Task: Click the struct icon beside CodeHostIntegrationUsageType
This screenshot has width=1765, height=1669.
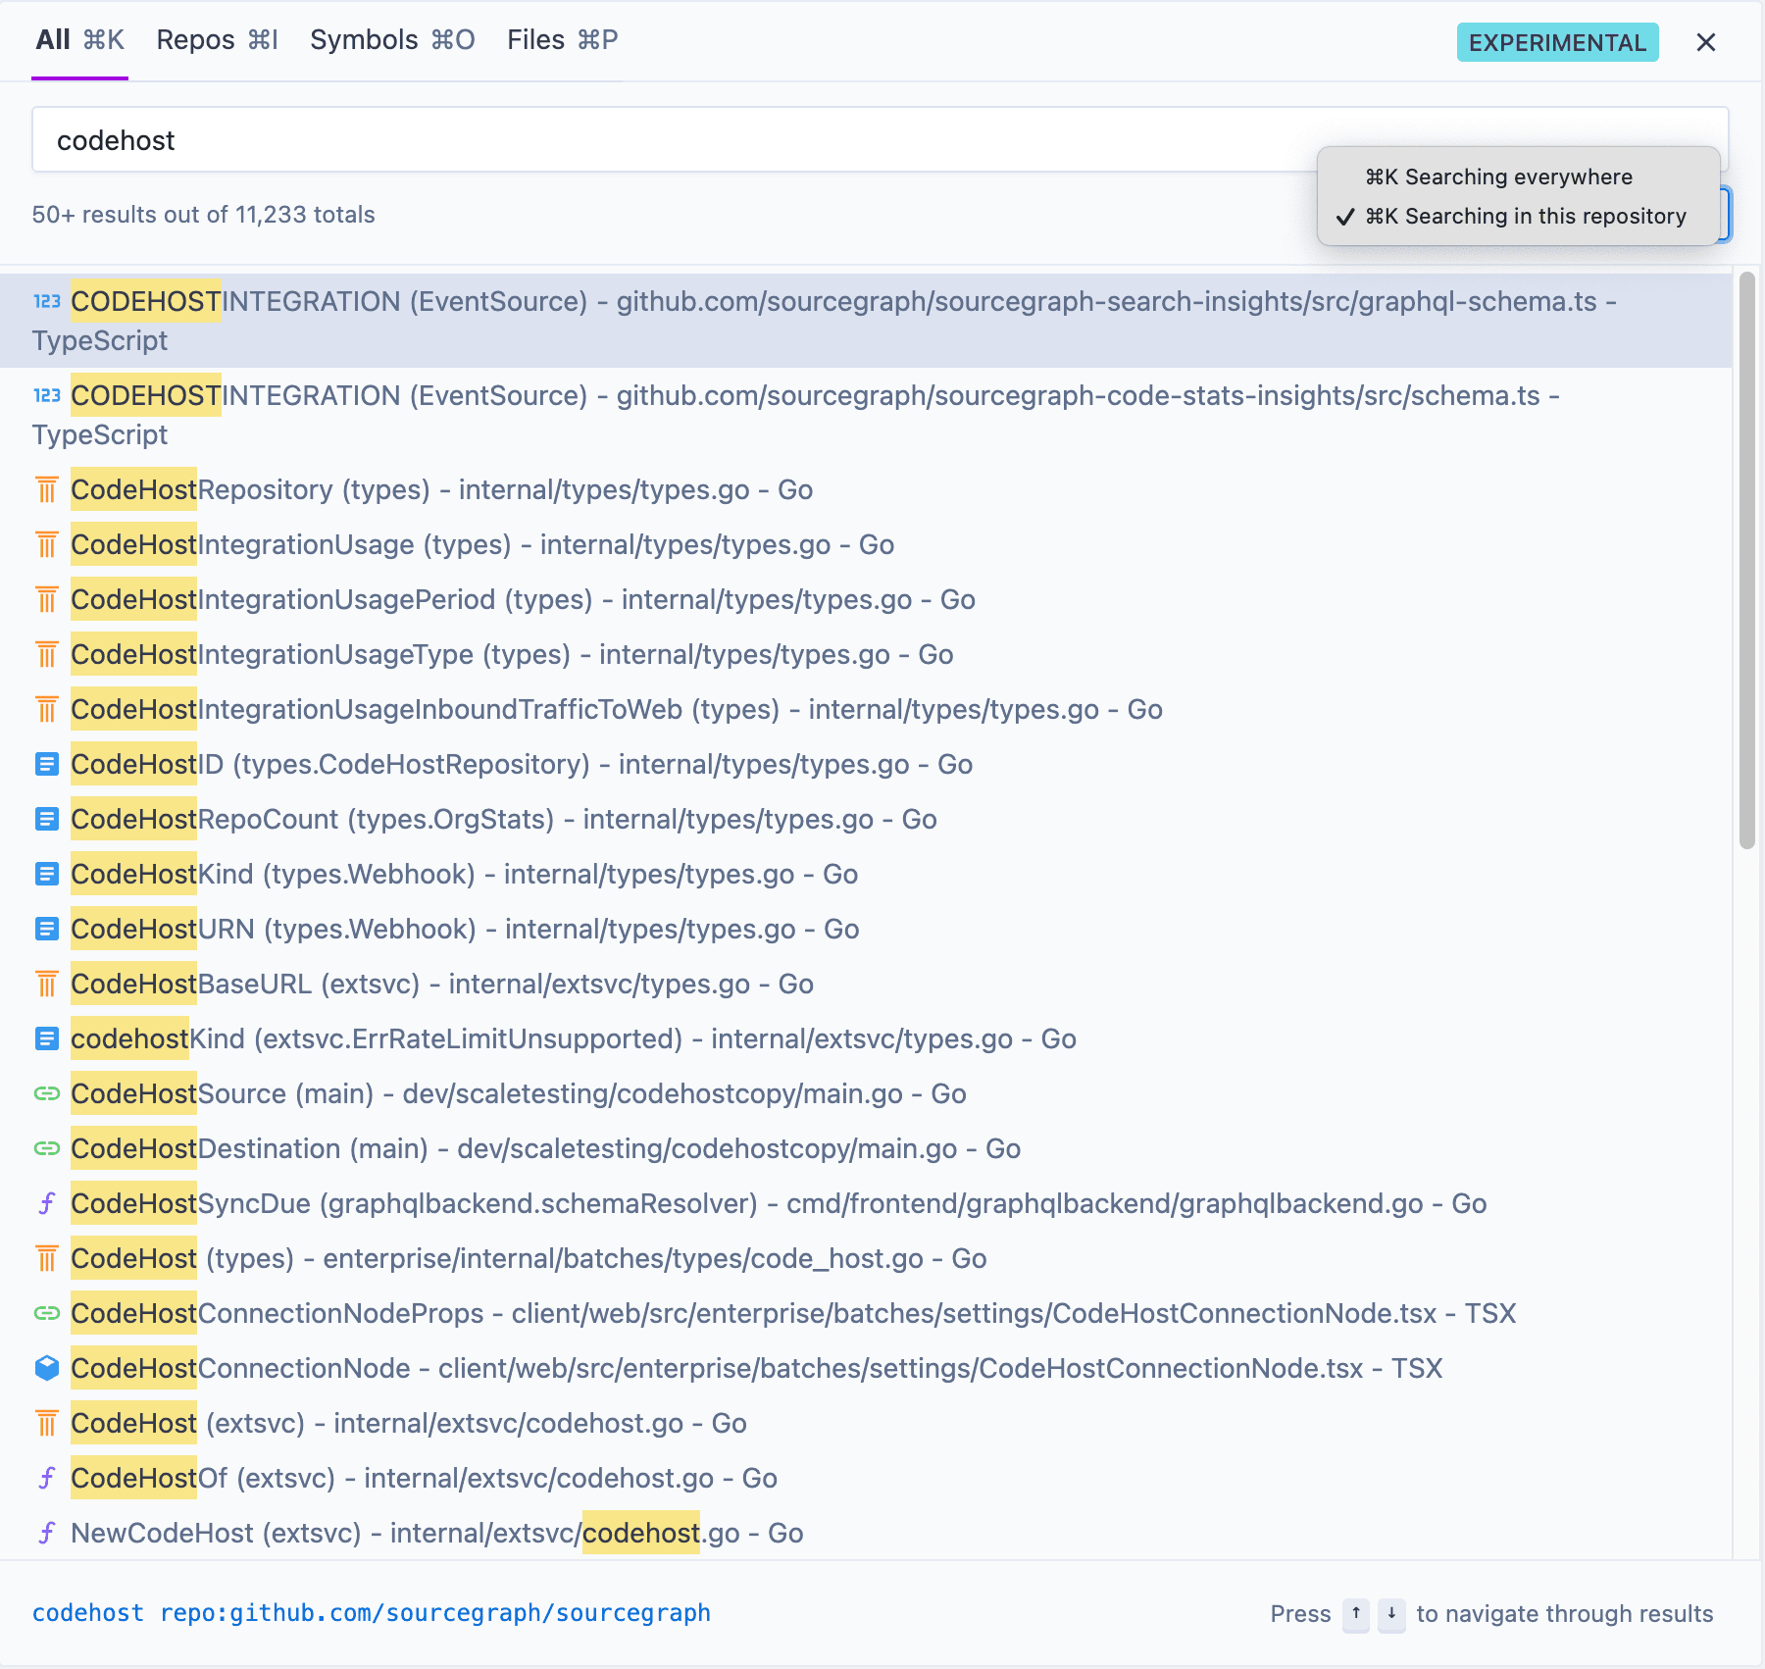Action: (47, 654)
